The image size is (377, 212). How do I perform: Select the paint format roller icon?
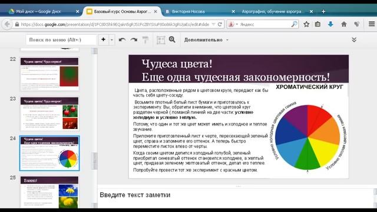(x=145, y=40)
